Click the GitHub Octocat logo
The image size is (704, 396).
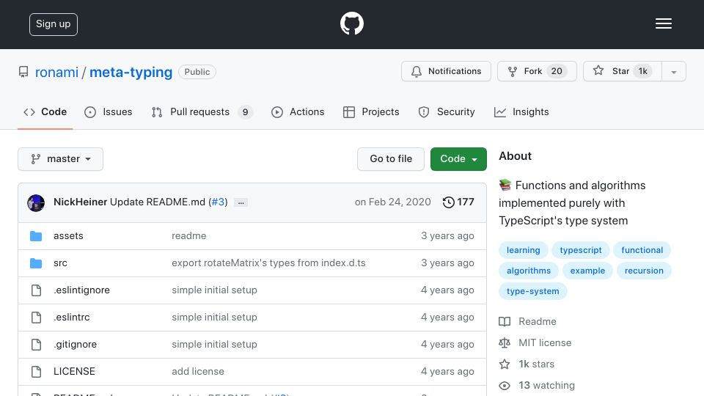(x=351, y=23)
